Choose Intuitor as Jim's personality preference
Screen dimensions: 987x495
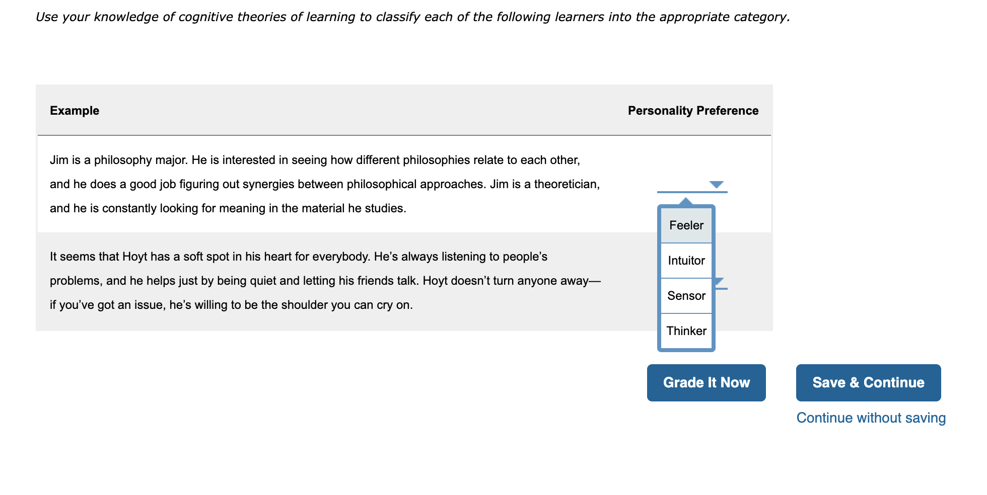686,261
